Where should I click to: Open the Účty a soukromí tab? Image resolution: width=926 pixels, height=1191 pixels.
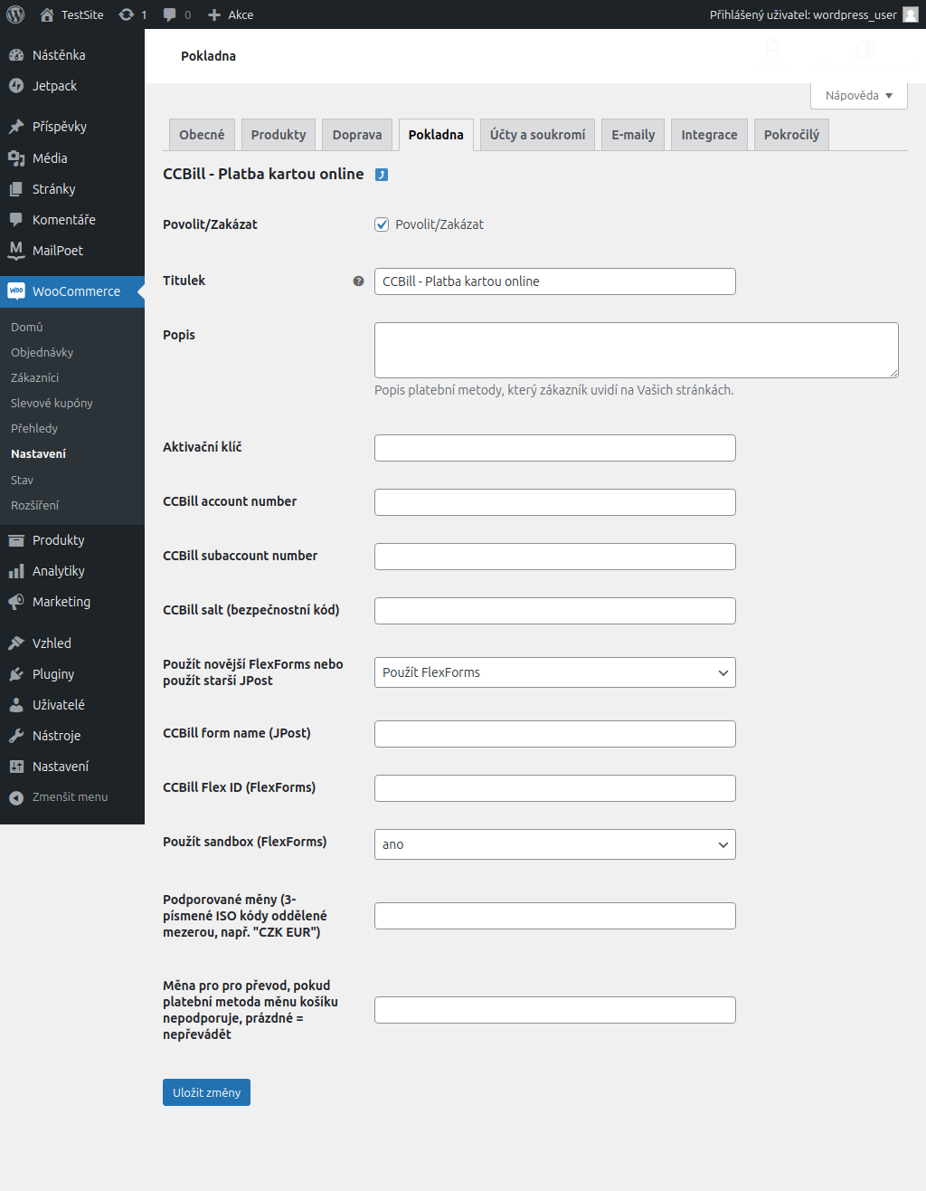(x=537, y=135)
